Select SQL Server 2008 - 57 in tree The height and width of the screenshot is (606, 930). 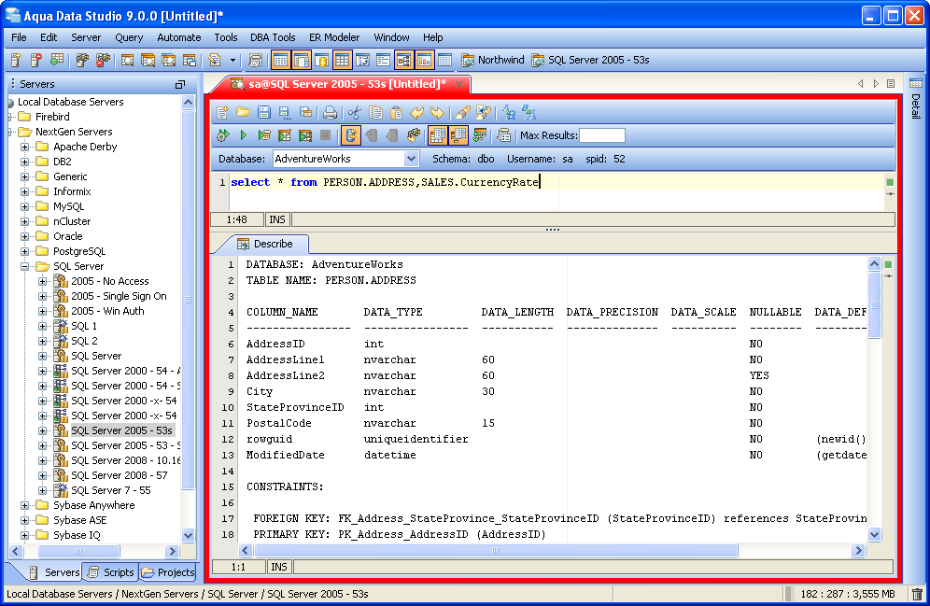point(119,475)
